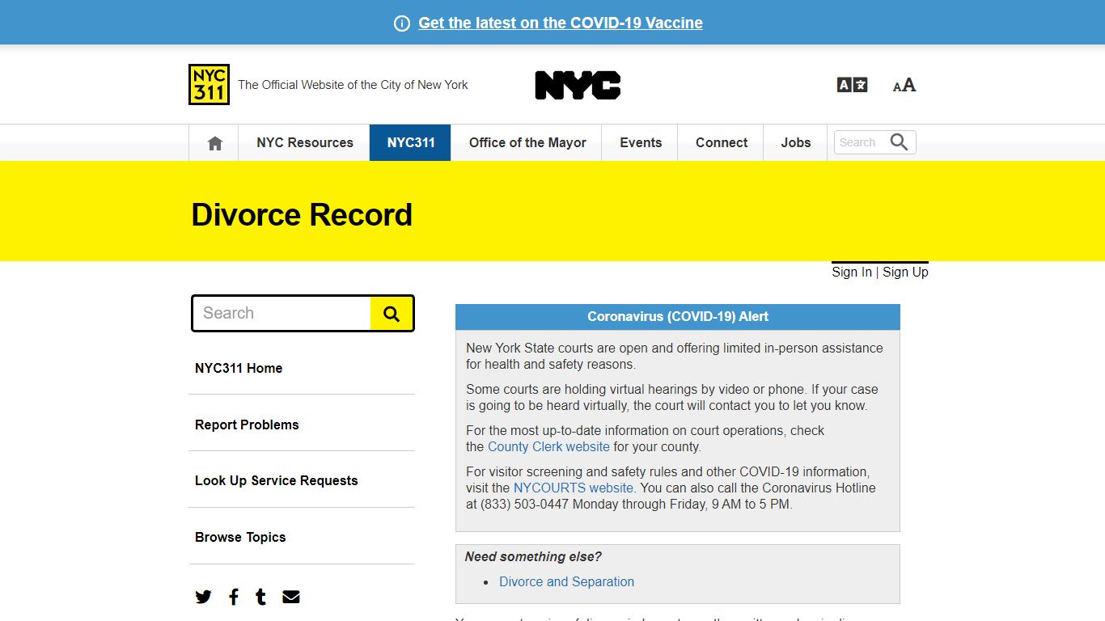Open the NYCOURTS website link
1105x621 pixels.
(x=574, y=488)
